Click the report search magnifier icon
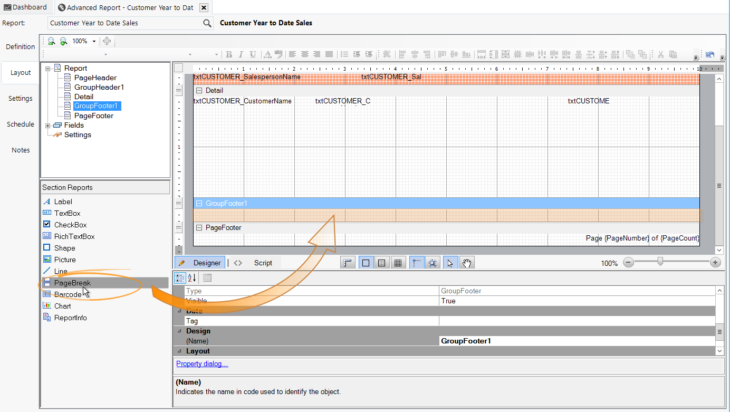 click(x=207, y=23)
